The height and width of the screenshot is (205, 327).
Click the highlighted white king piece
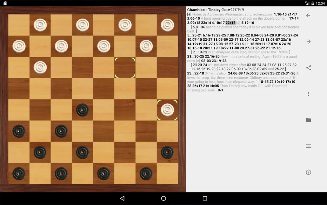click(167, 109)
